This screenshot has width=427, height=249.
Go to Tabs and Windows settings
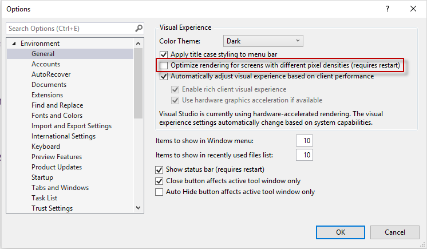pos(60,188)
